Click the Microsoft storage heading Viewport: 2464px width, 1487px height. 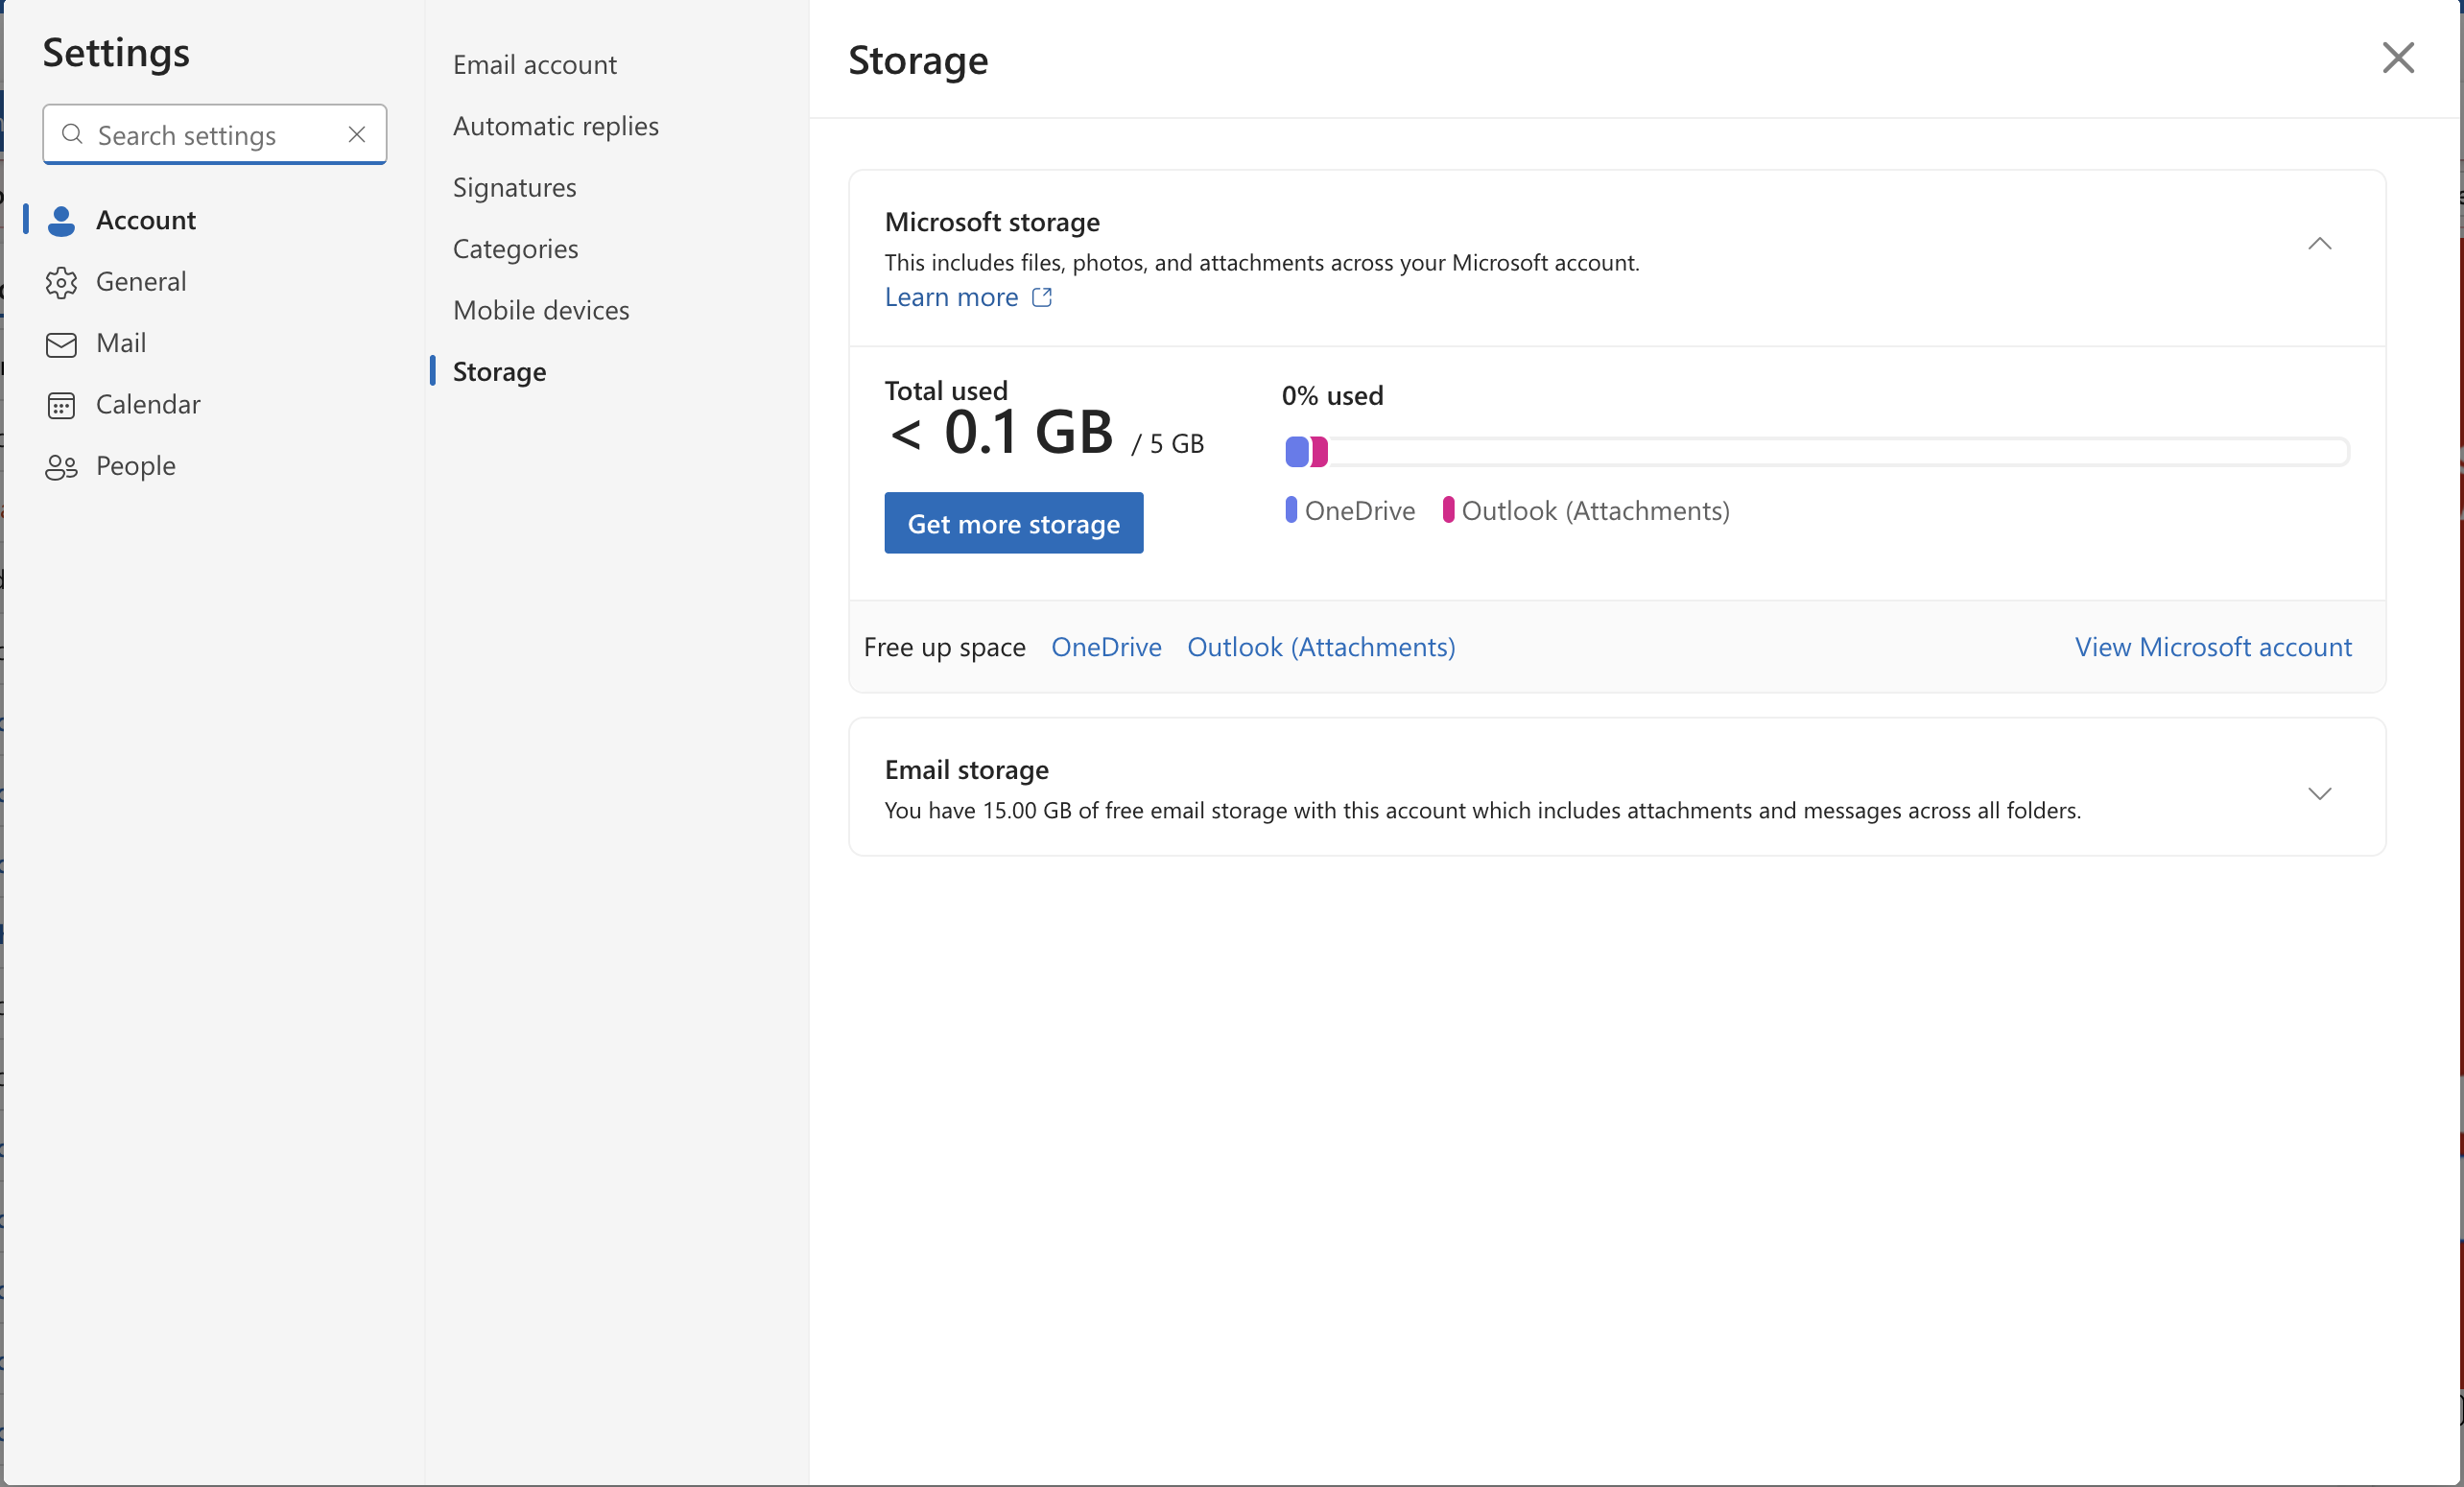coord(992,222)
